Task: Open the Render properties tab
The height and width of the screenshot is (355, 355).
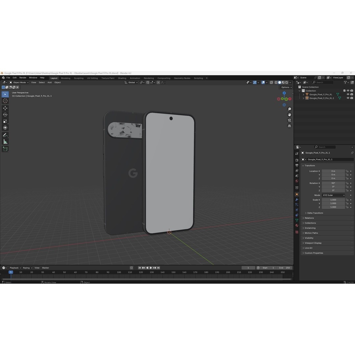Action: (x=297, y=160)
